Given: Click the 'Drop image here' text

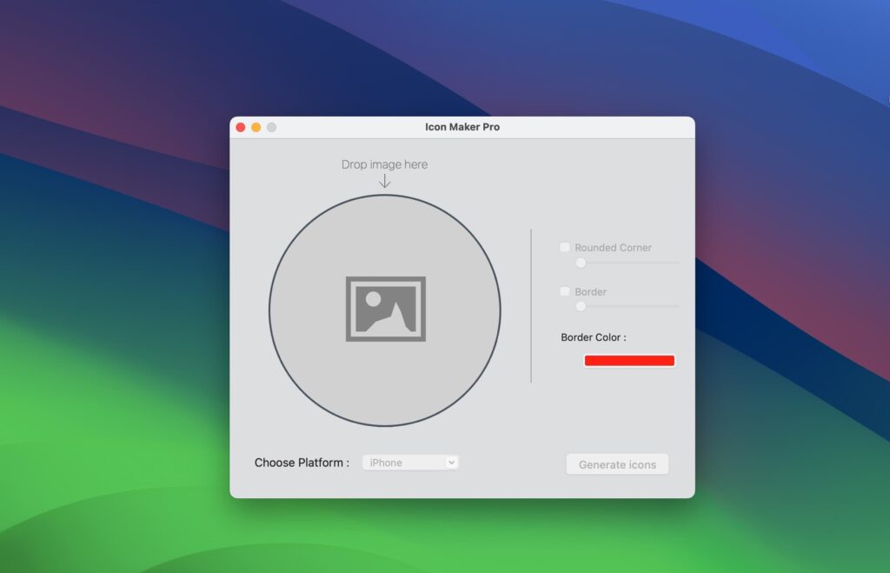Looking at the screenshot, I should pyautogui.click(x=384, y=164).
